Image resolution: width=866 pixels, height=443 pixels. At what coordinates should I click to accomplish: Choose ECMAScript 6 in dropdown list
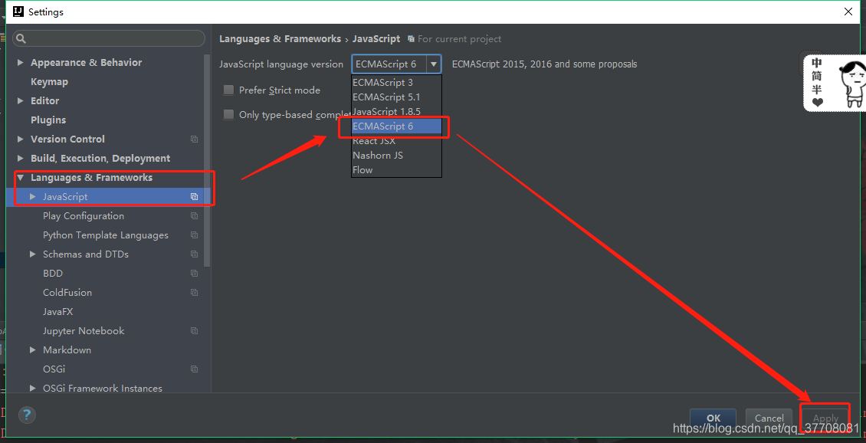point(396,126)
